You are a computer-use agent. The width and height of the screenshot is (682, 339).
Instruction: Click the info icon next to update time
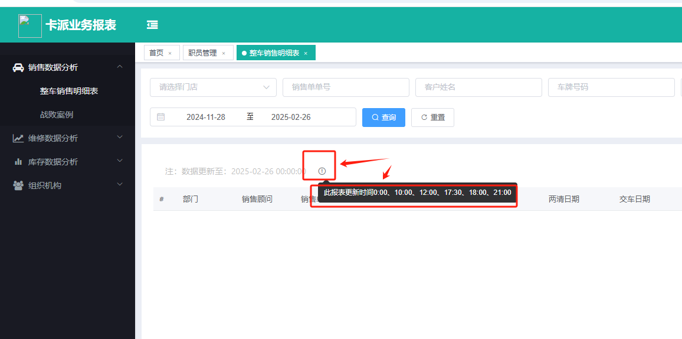(x=322, y=171)
